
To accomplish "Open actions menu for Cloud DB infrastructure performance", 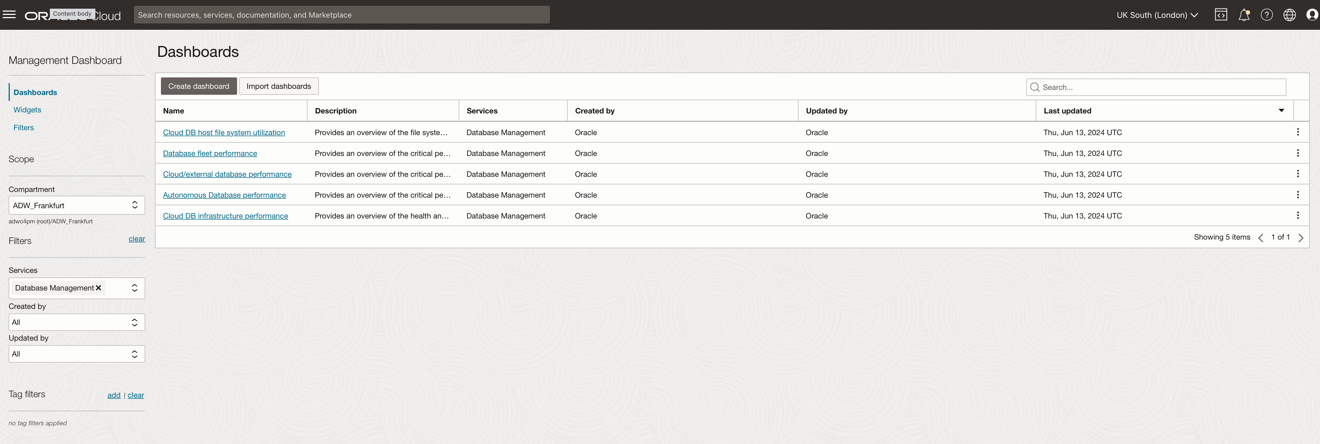I will (1298, 216).
